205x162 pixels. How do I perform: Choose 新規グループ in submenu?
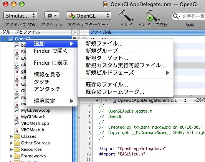(126, 51)
